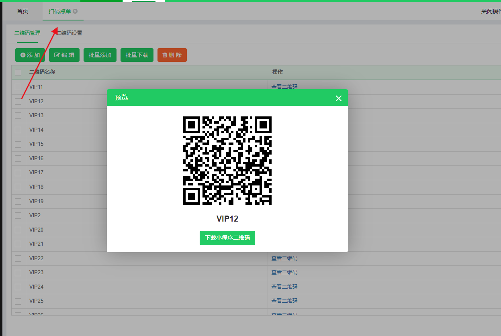
Task: Check the VIP22 row checkbox
Action: (x=18, y=258)
